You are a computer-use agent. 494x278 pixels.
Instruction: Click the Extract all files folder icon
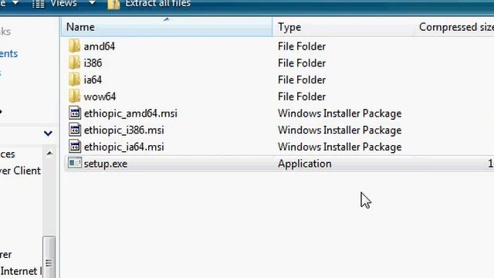point(113,4)
